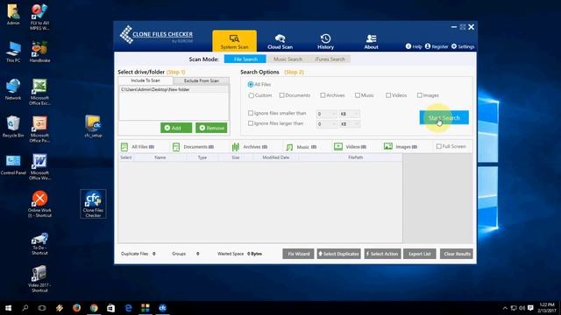The image size is (561, 315).
Task: Sort results by Size column
Action: tap(236, 157)
